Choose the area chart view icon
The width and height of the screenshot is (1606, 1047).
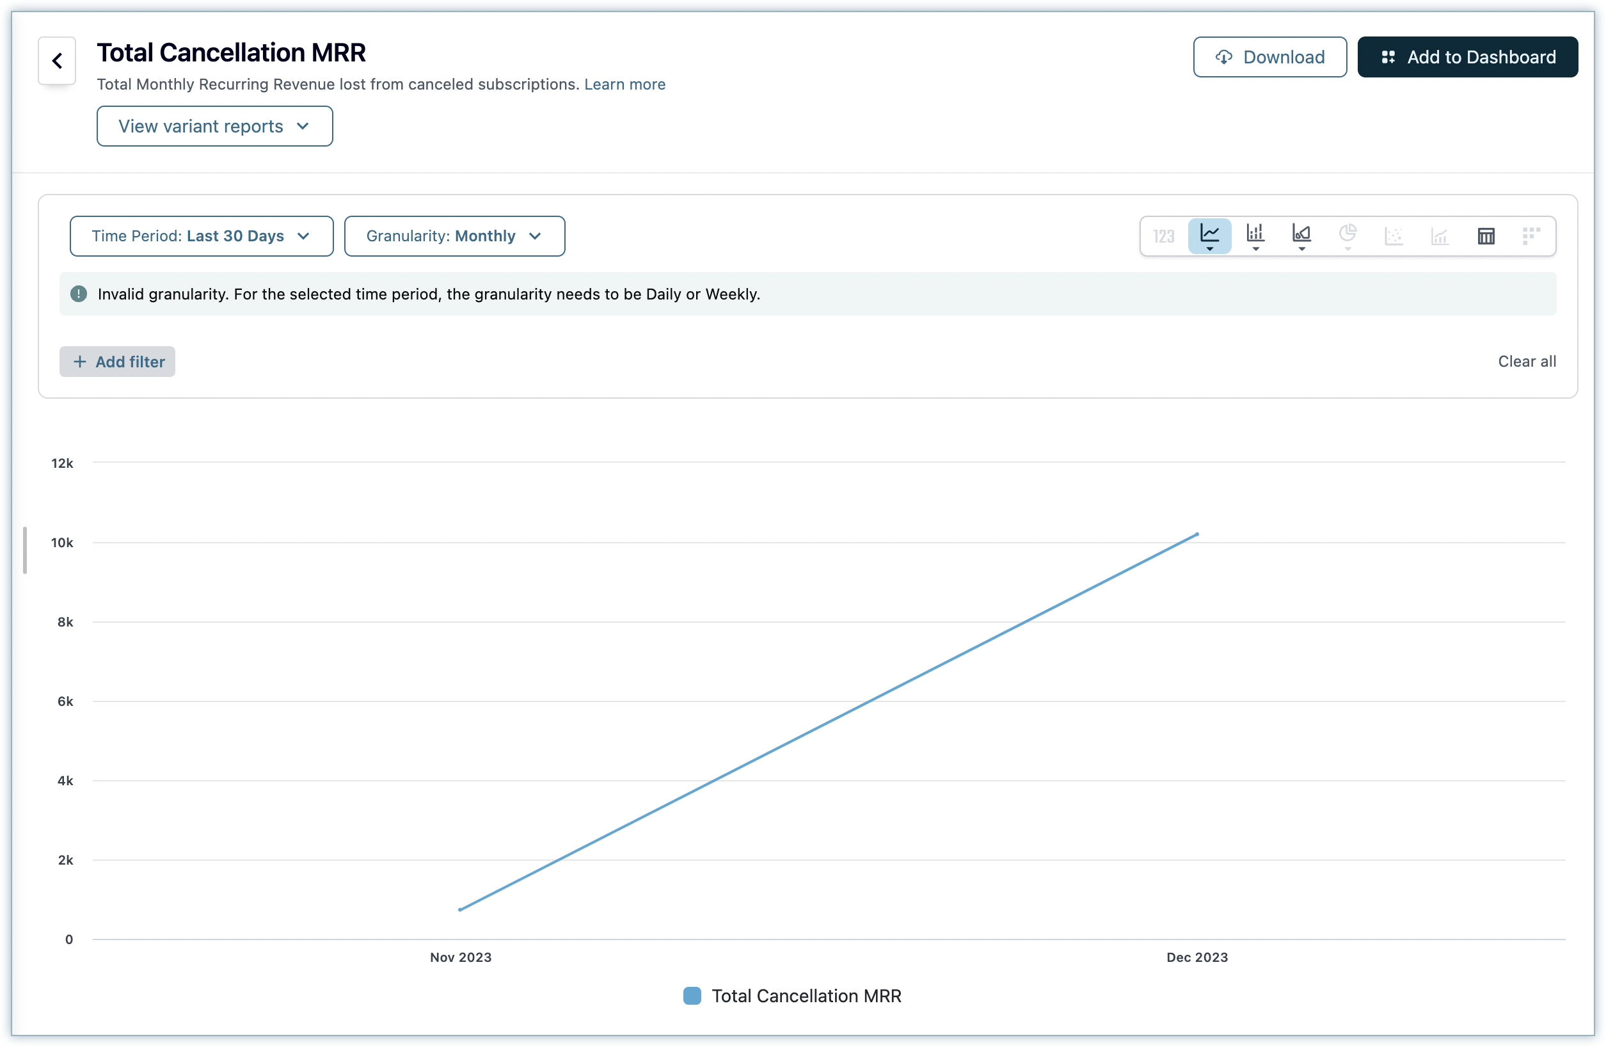(x=1301, y=236)
